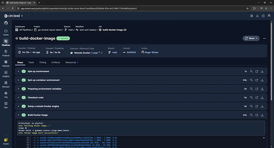Search output of Checkout code step

point(251,97)
